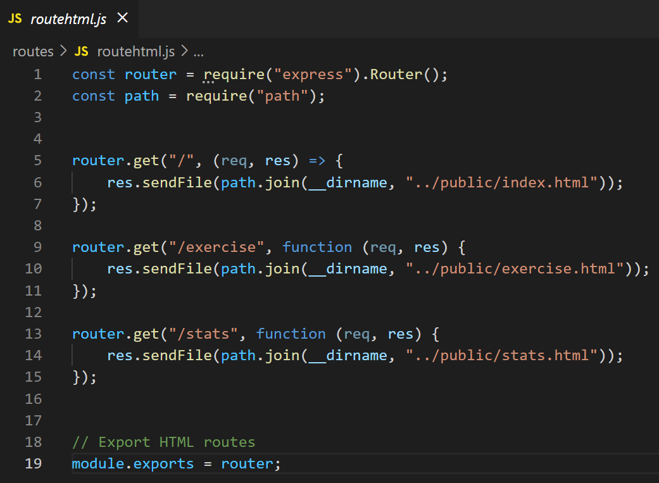Click the "../public/exercise.html" string
The width and height of the screenshot is (659, 483).
point(515,268)
